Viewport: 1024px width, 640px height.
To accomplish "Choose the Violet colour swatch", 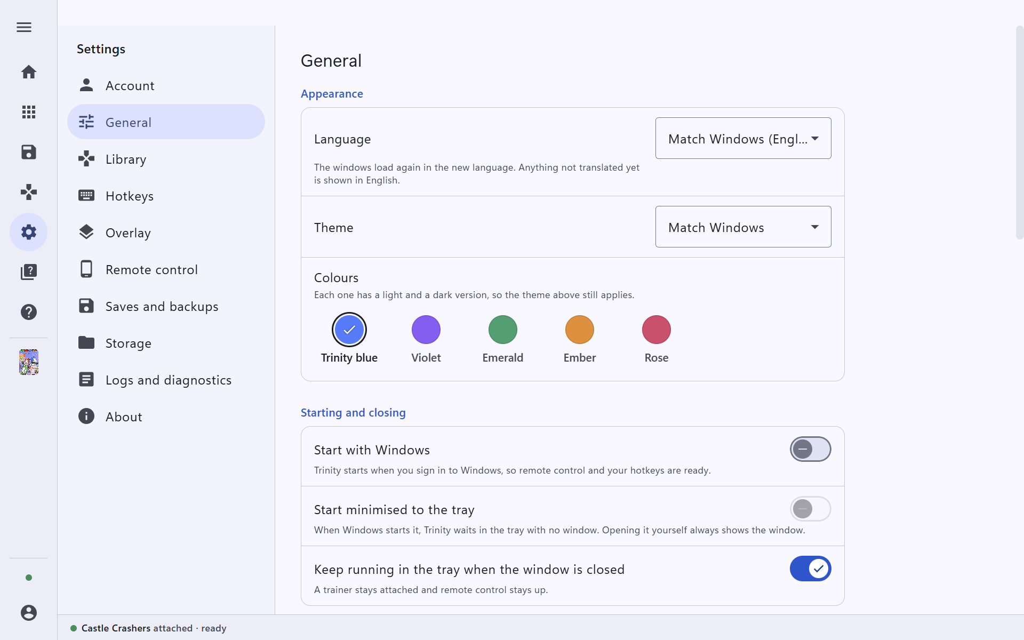I will 426,330.
